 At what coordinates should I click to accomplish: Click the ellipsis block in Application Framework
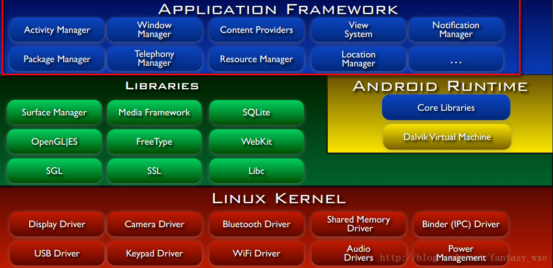pos(456,59)
